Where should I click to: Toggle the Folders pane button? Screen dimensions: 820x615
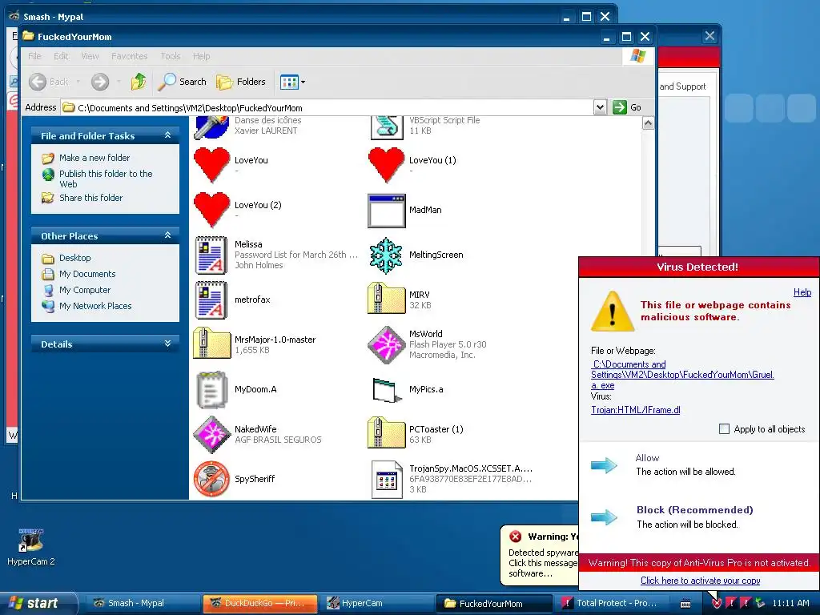point(241,82)
